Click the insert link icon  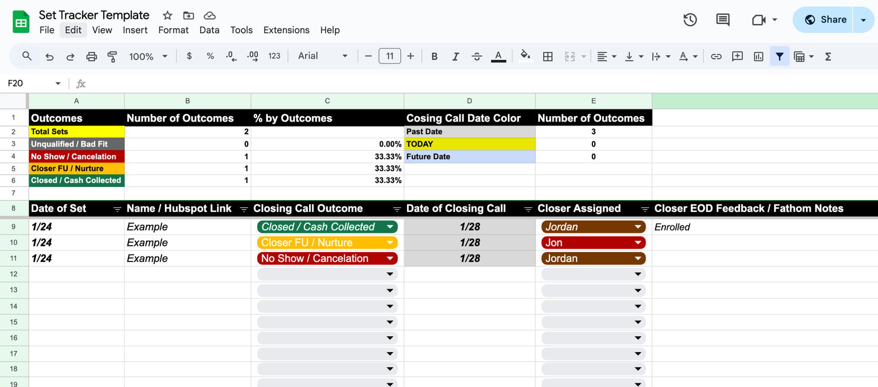[x=716, y=56]
